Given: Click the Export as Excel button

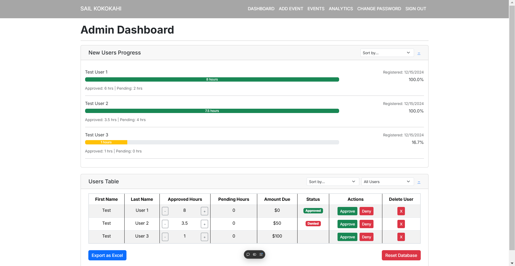Looking at the screenshot, I should click(107, 255).
